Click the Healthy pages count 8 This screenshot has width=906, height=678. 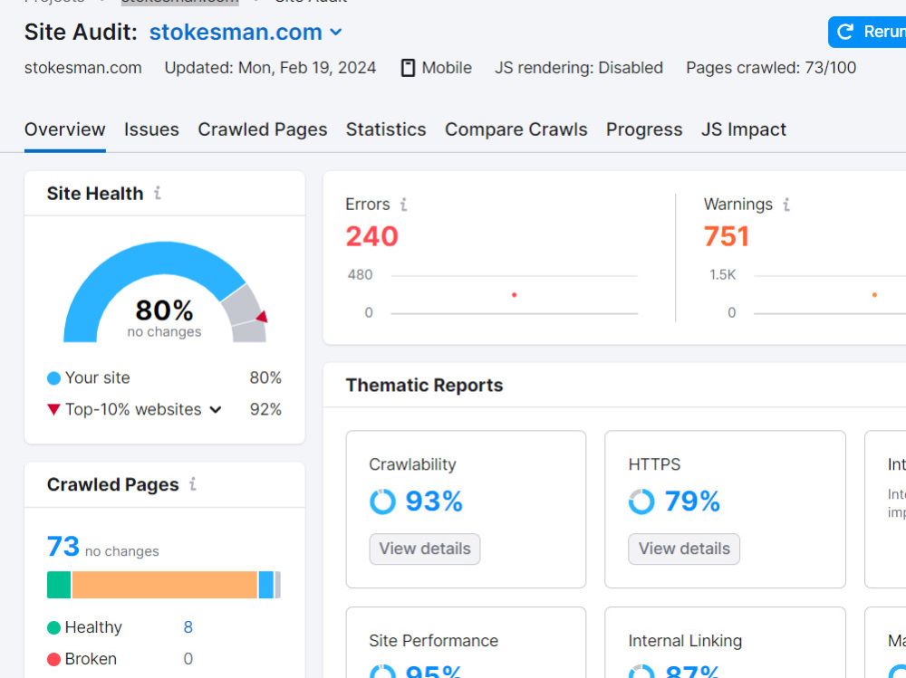point(188,627)
